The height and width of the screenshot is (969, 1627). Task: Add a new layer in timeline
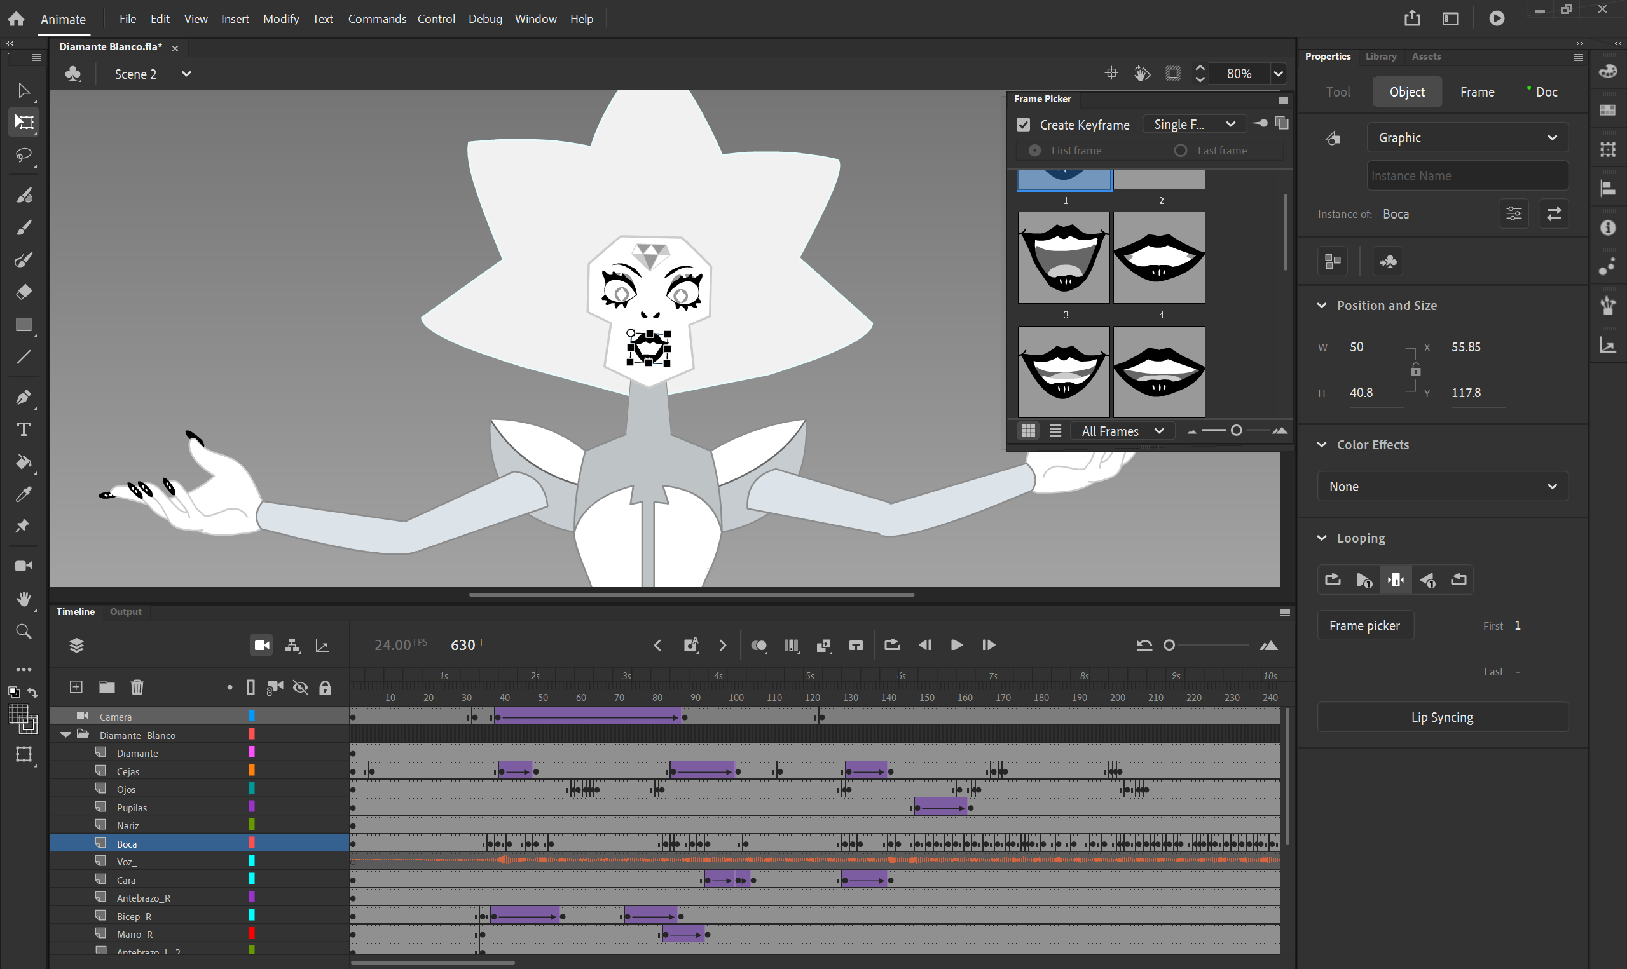tap(76, 687)
